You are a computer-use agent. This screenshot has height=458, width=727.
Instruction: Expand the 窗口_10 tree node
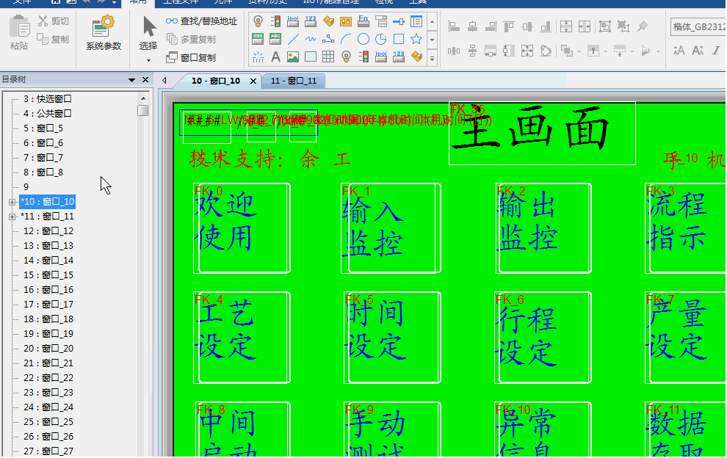point(12,202)
